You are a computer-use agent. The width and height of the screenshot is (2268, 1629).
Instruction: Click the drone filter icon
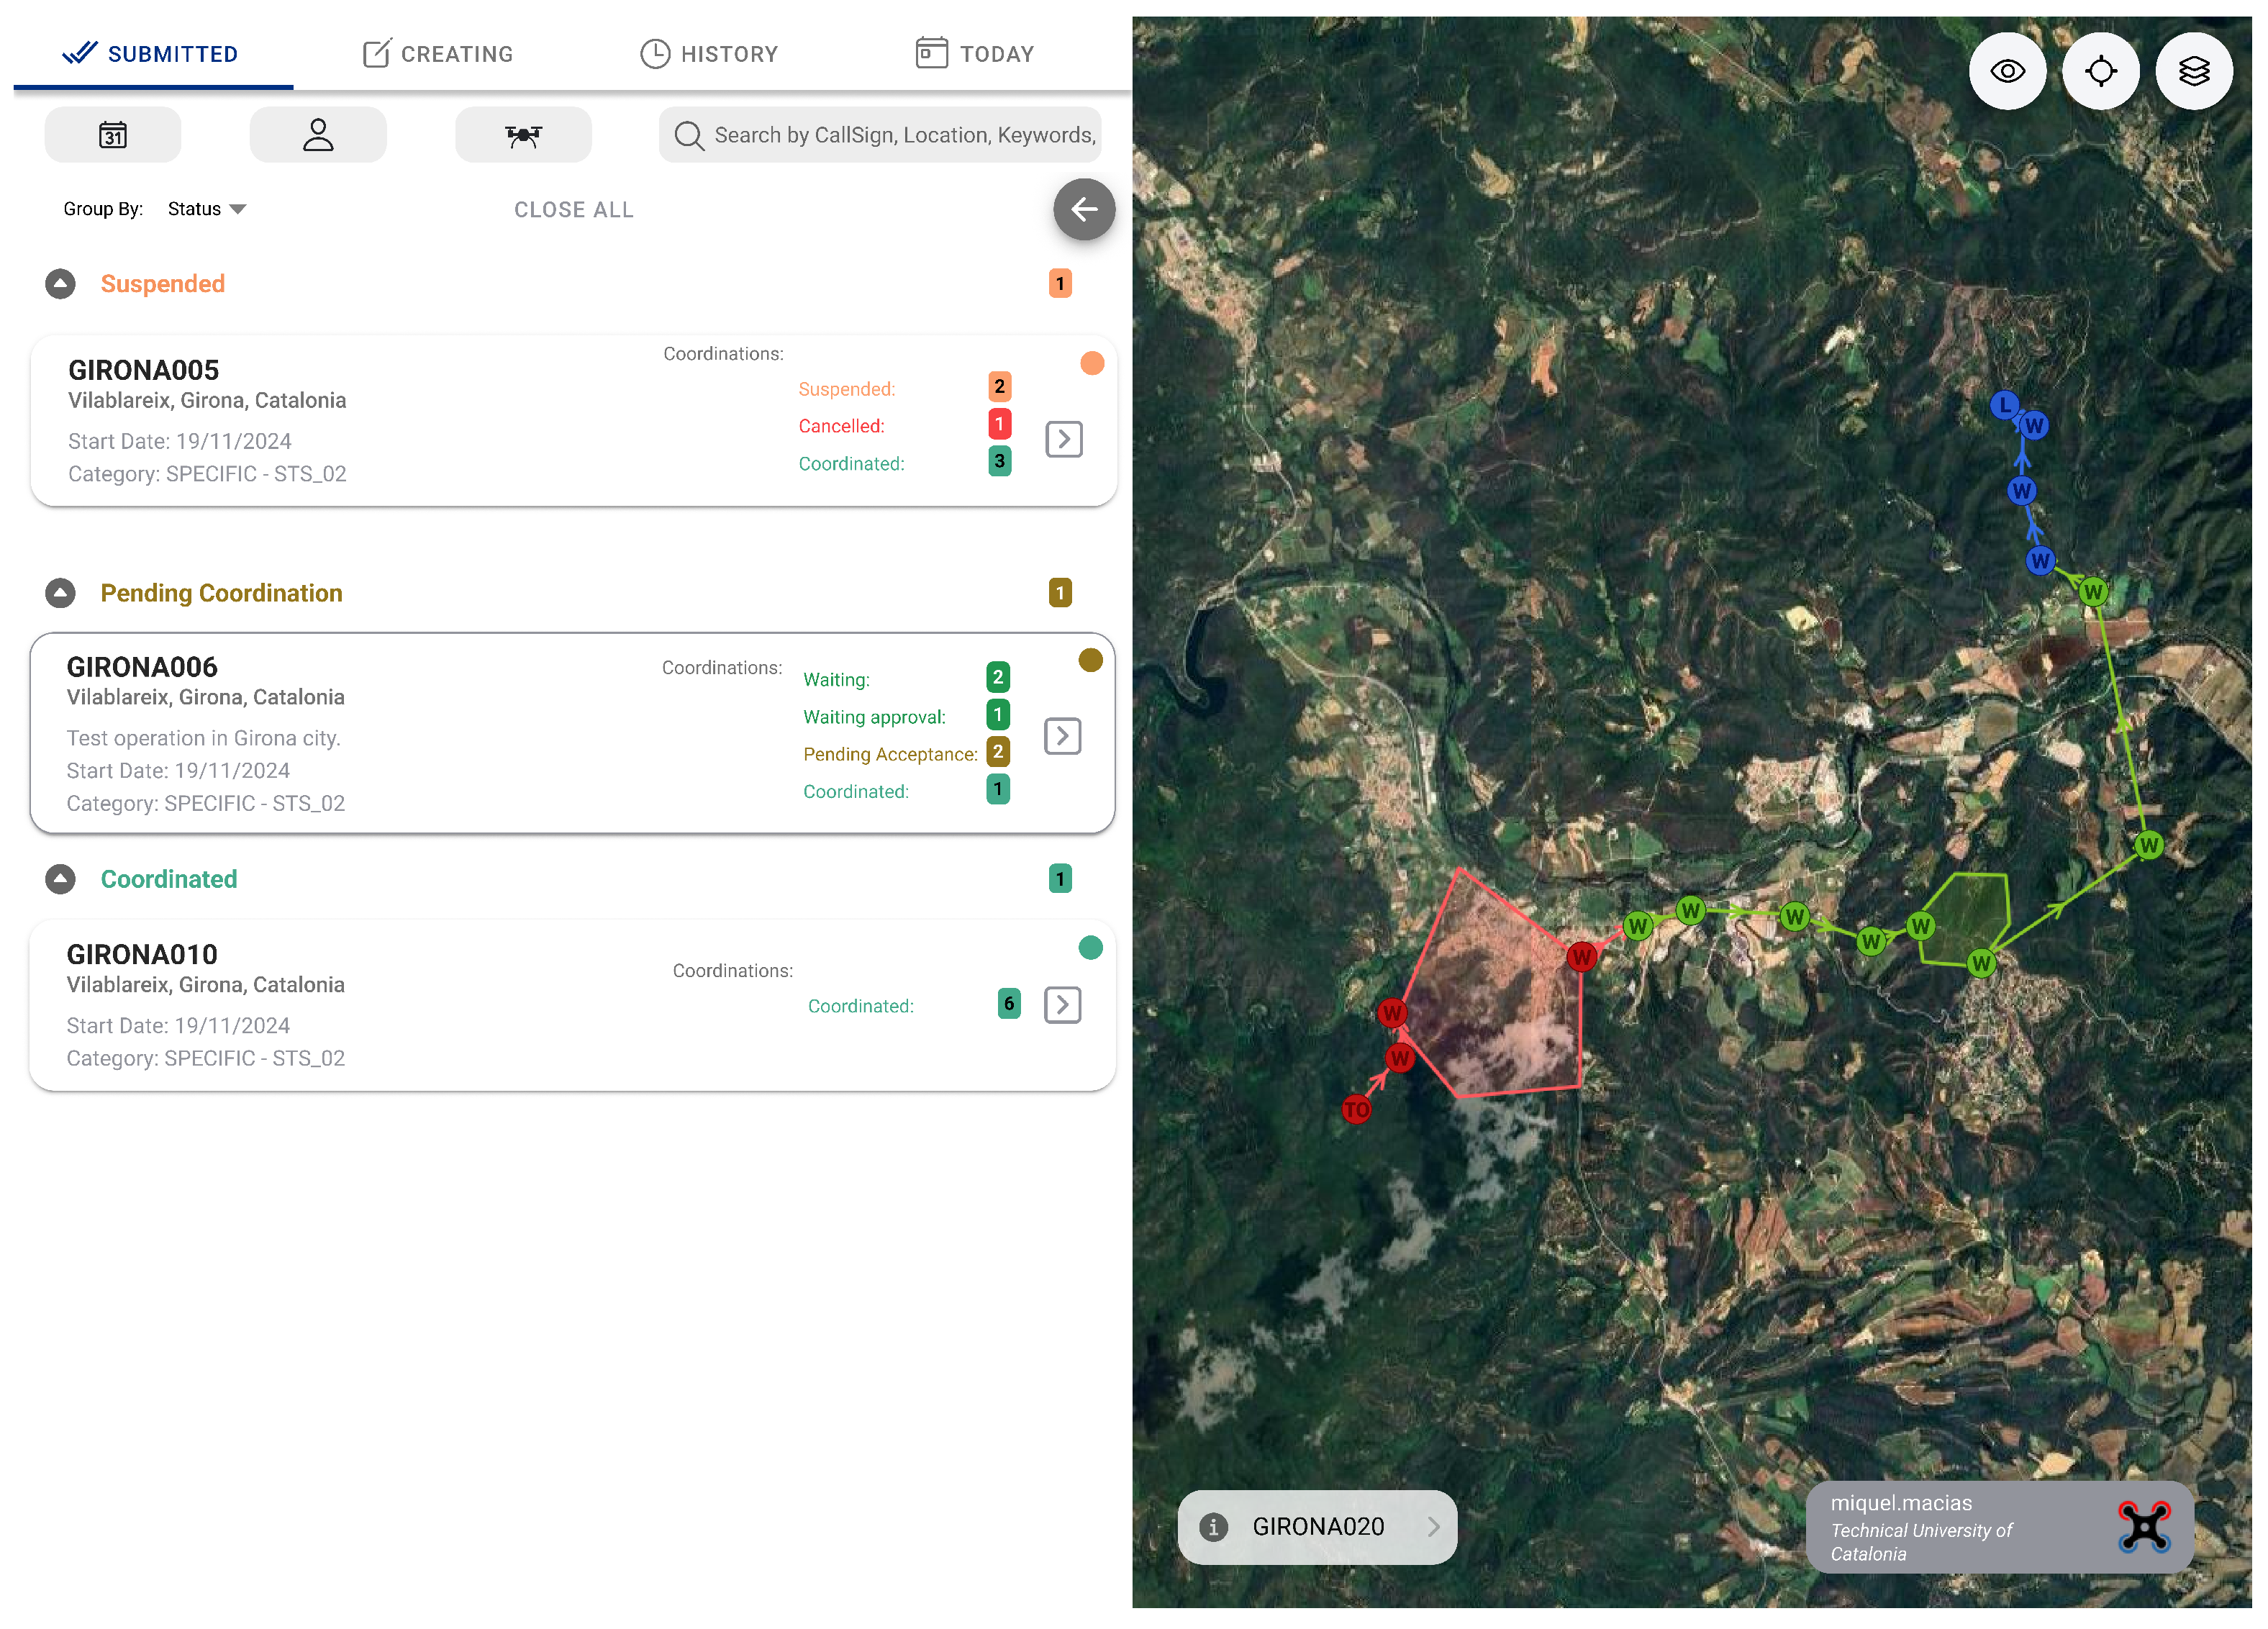pyautogui.click(x=523, y=135)
